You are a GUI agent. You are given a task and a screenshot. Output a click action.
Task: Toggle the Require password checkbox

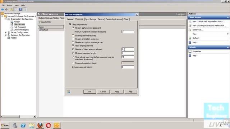70,24
